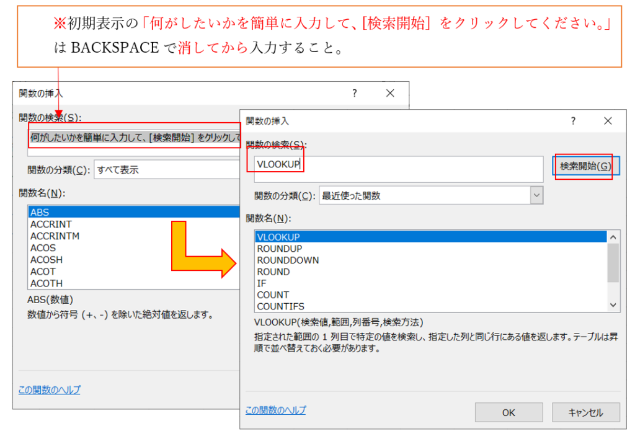Image resolution: width=635 pixels, height=434 pixels.
Task: Select ROUNDUP in the function list
Action: [279, 249]
